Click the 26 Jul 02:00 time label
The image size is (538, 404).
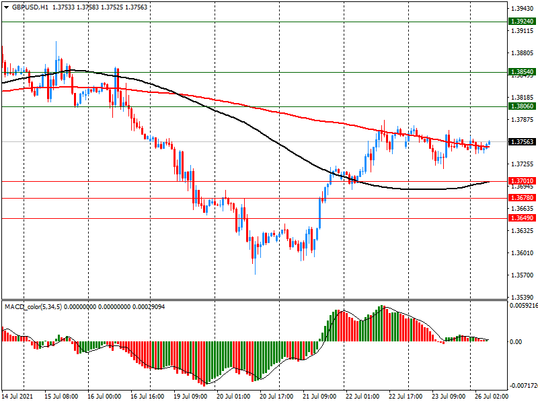(x=492, y=397)
